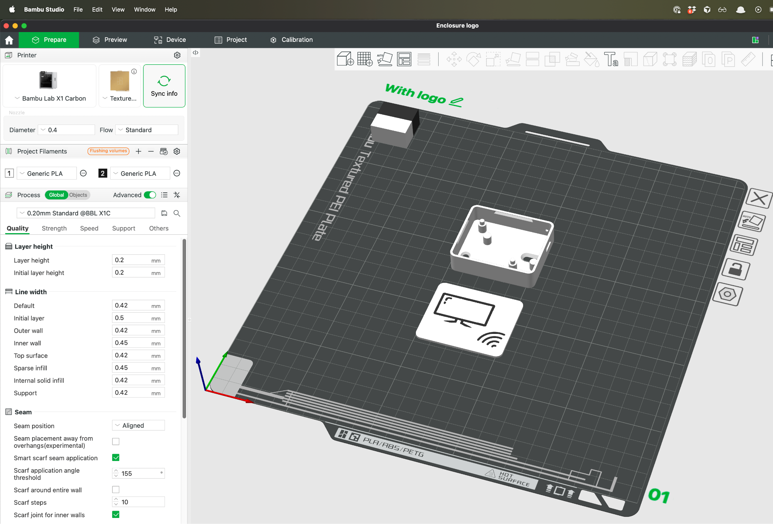Viewport: 773px width, 524px height.
Task: Enable Scarf around entire wall
Action: click(116, 490)
